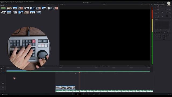Click the blue clip in the upper overview timeline
172x97 pixels.
16,70
